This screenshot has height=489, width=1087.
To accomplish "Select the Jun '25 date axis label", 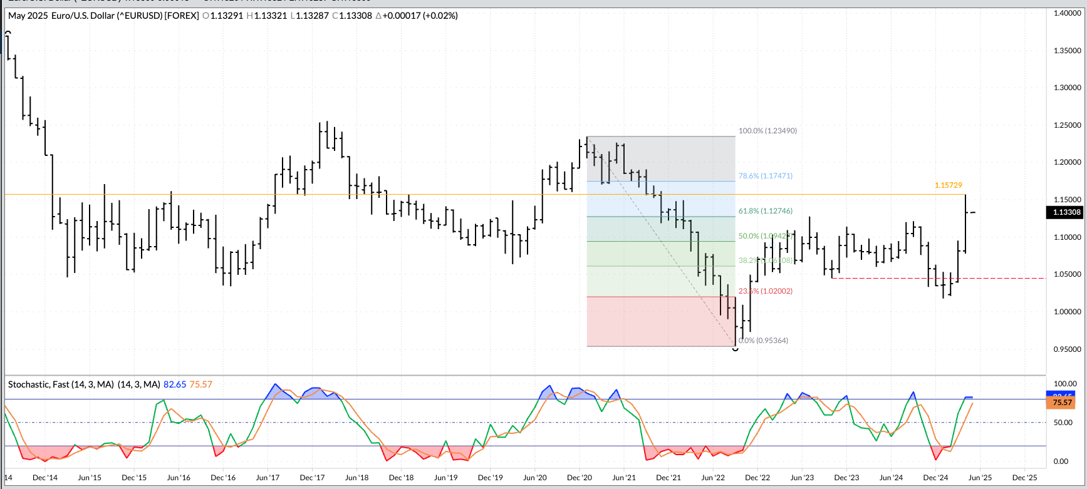I will [x=980, y=478].
